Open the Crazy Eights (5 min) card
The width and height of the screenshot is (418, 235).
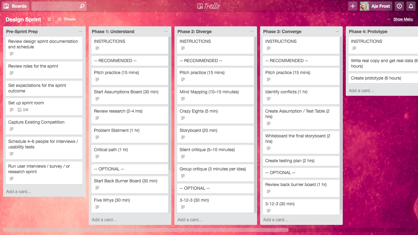(215, 114)
